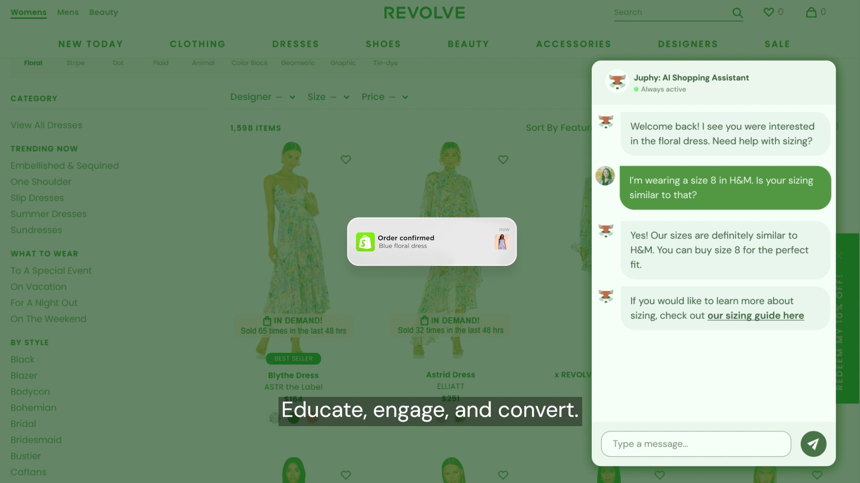The height and width of the screenshot is (483, 860).
Task: Toggle the Stripe pattern filter
Action: (76, 63)
